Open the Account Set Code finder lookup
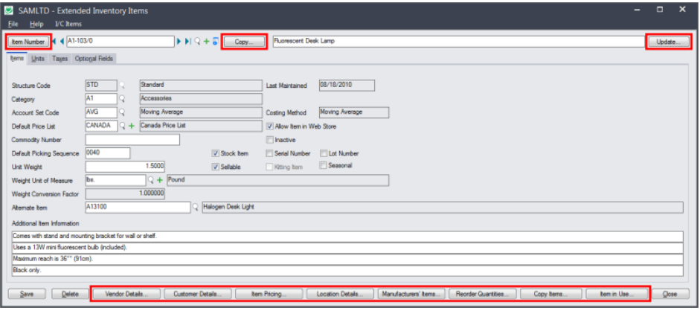Viewport: 700px width, 311px height. pos(122,112)
